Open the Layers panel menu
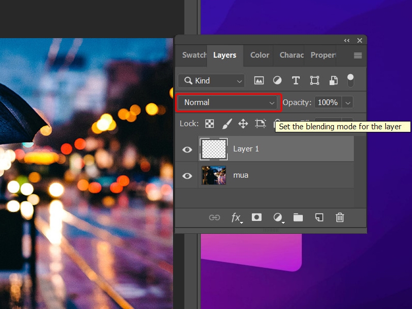 (357, 56)
